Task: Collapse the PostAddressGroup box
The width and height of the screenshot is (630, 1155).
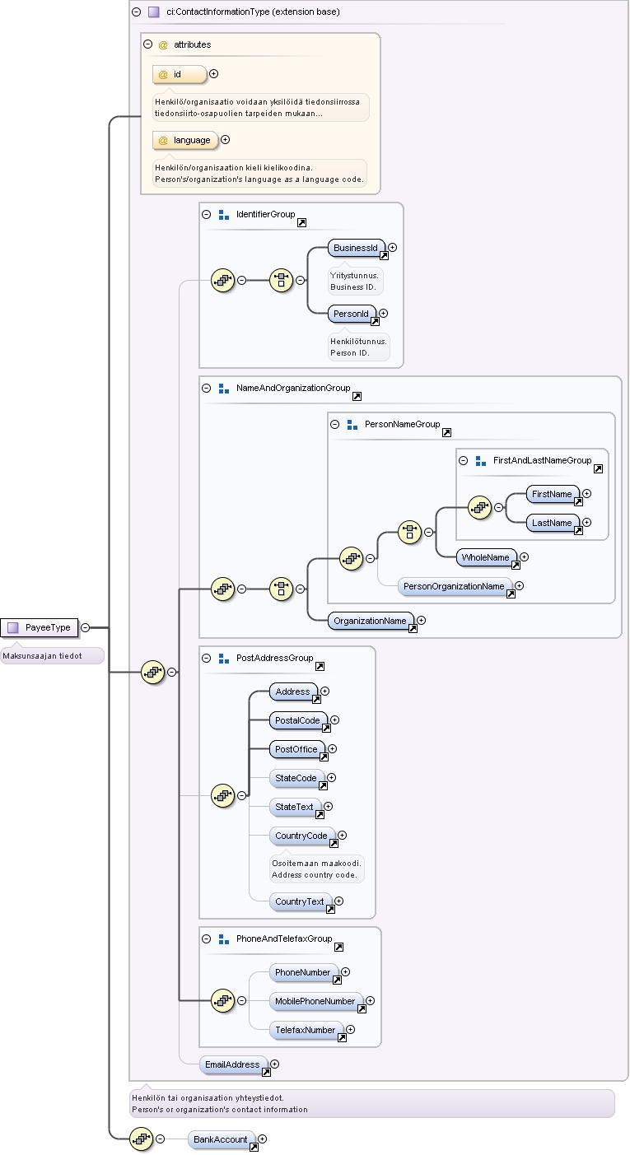Action: (206, 658)
